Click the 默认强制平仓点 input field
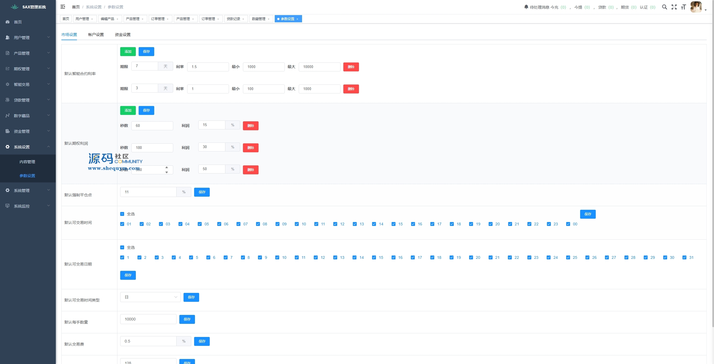 148,192
